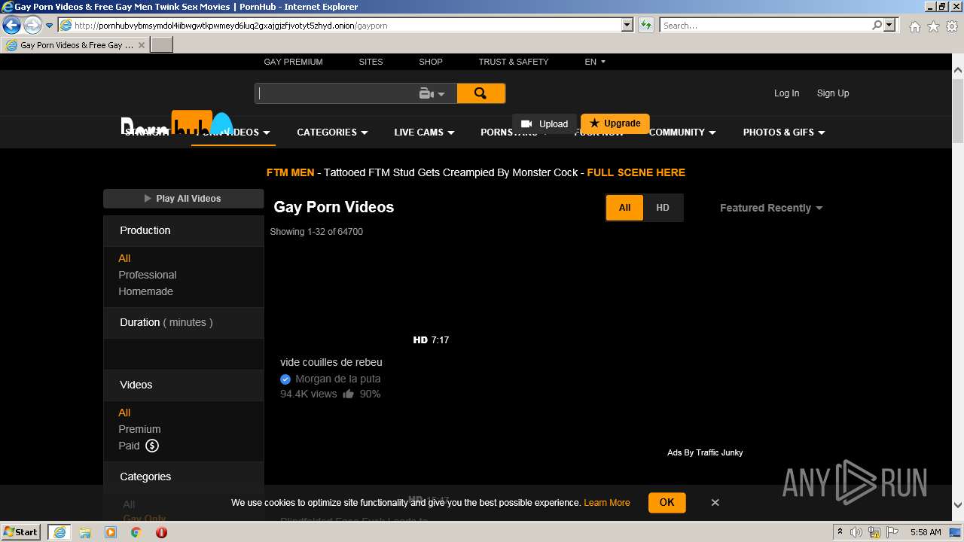This screenshot has width=964, height=542.
Task: Open the Sites top menu item
Action: 371,62
